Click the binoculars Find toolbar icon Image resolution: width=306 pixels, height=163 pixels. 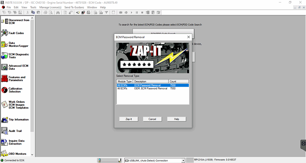pos(58,13)
